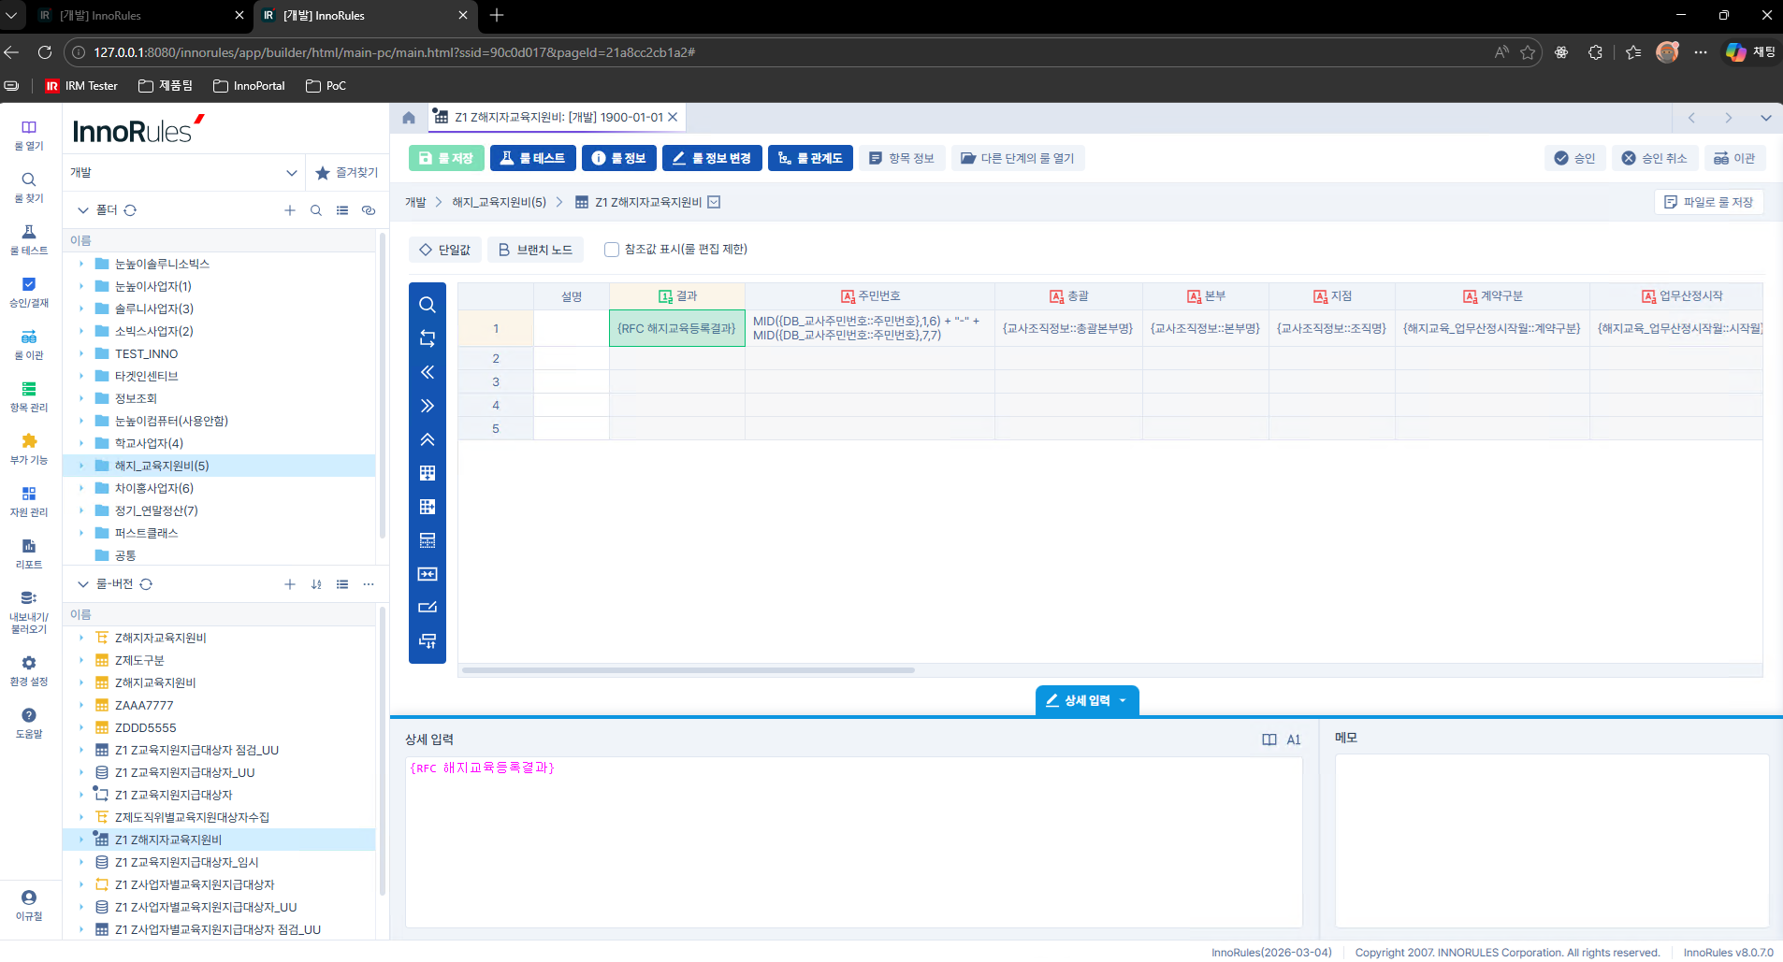Open the 도움말 help icon
The image size is (1783, 962).
point(29,722)
